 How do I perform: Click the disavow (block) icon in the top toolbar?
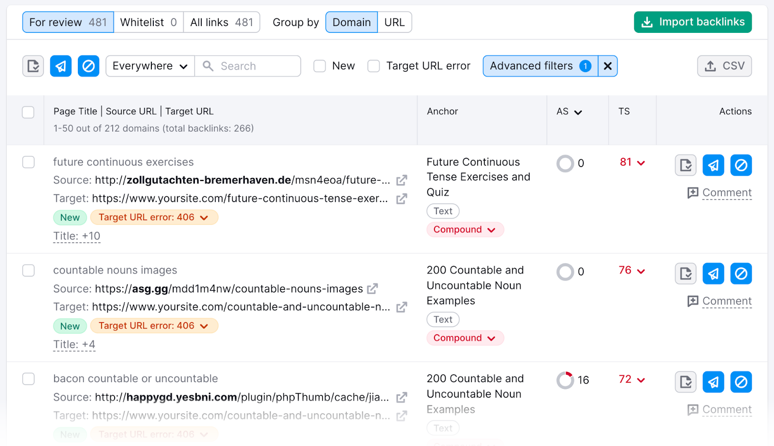click(88, 66)
